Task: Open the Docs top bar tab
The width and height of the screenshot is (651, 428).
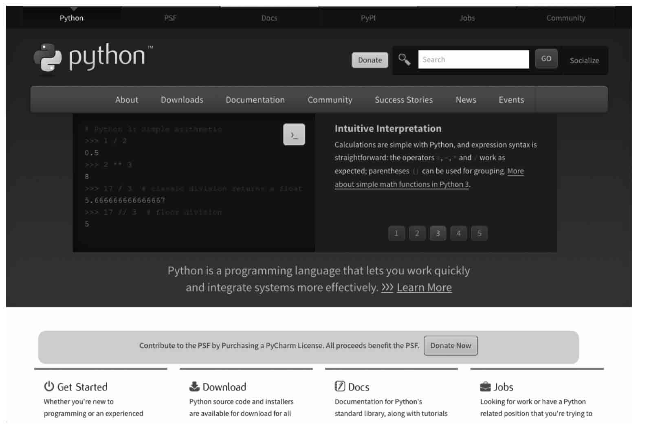Action: coord(269,18)
